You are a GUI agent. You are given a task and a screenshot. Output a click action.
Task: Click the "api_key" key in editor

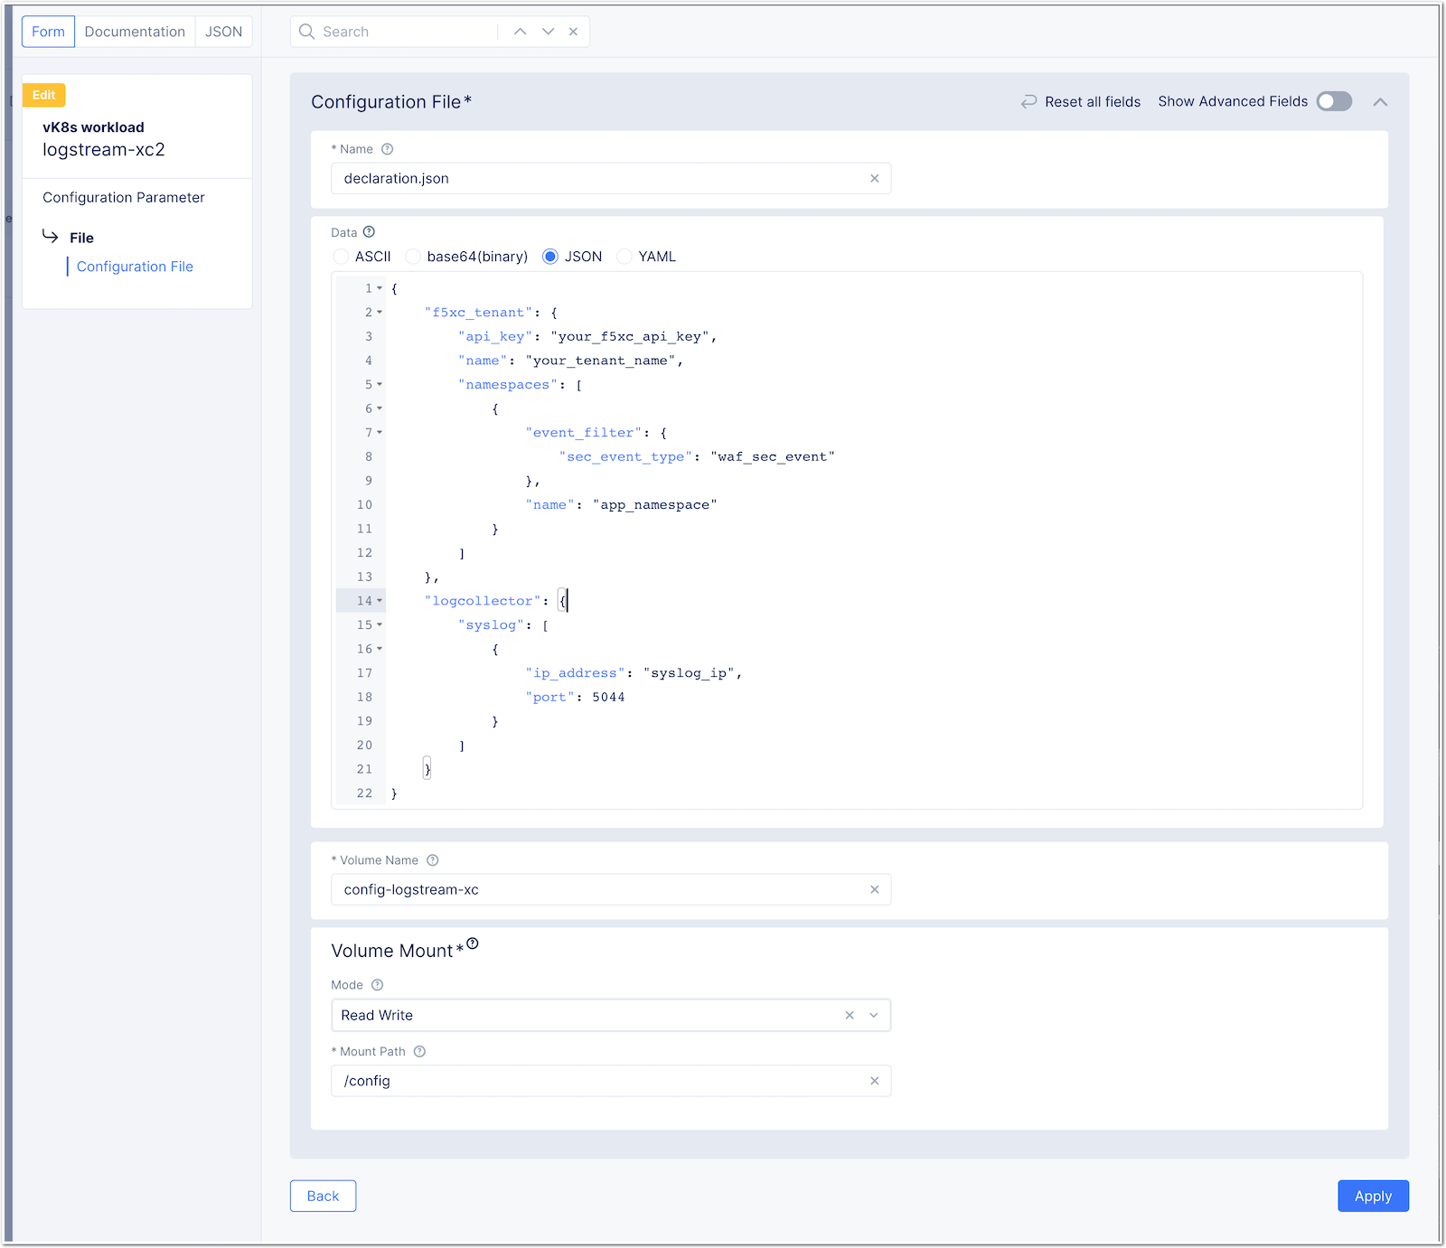click(495, 337)
